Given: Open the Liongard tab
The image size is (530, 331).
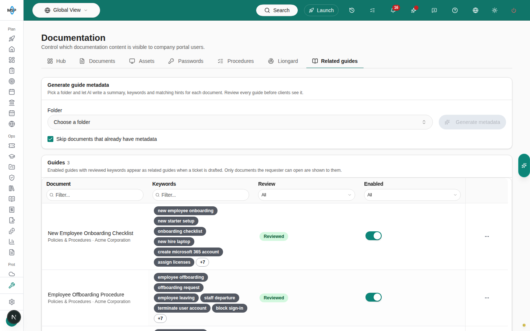Looking at the screenshot, I should 283,61.
